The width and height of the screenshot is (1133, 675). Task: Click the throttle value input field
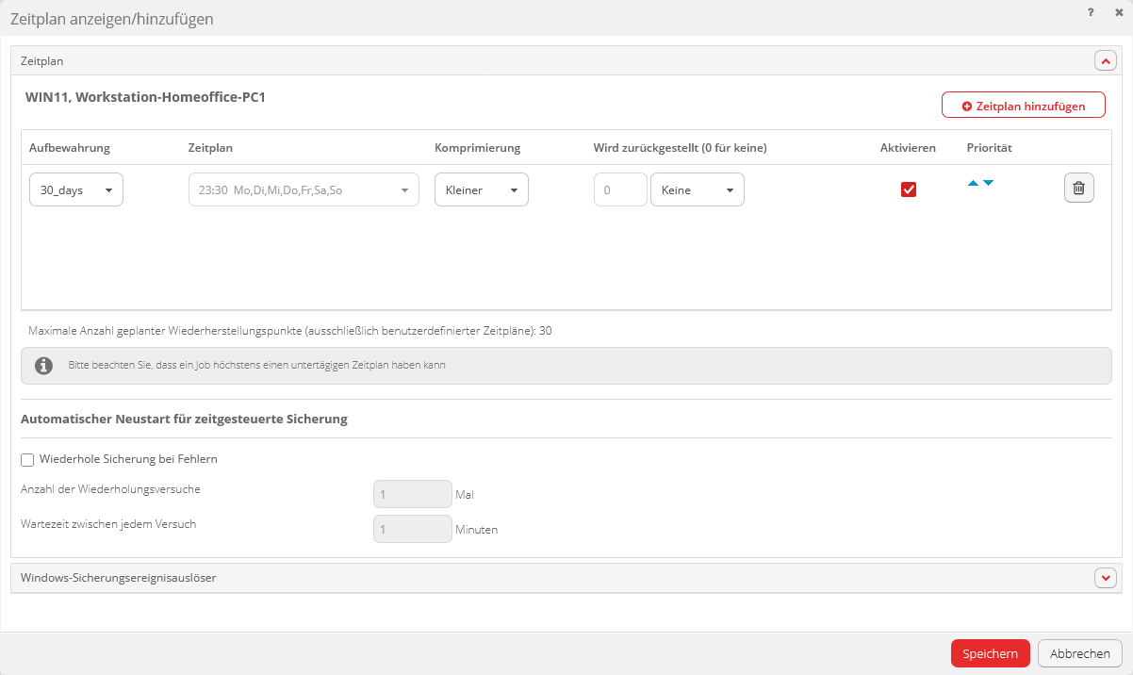(x=620, y=189)
